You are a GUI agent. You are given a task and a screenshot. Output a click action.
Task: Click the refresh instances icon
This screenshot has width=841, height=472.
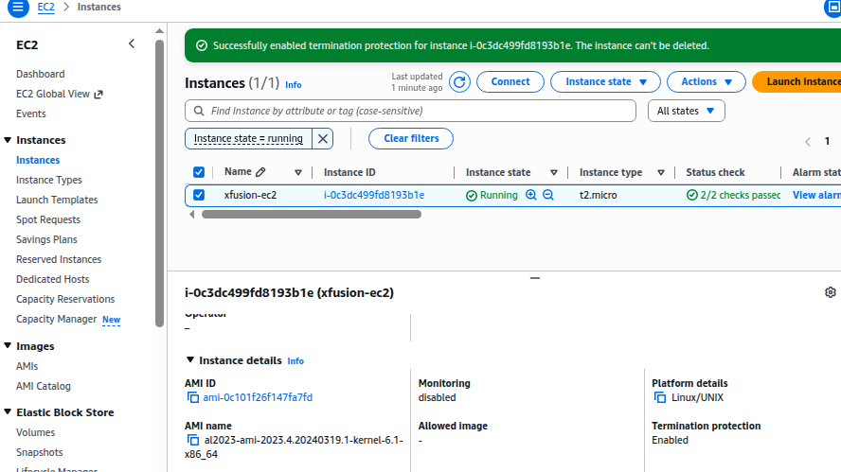click(x=459, y=82)
